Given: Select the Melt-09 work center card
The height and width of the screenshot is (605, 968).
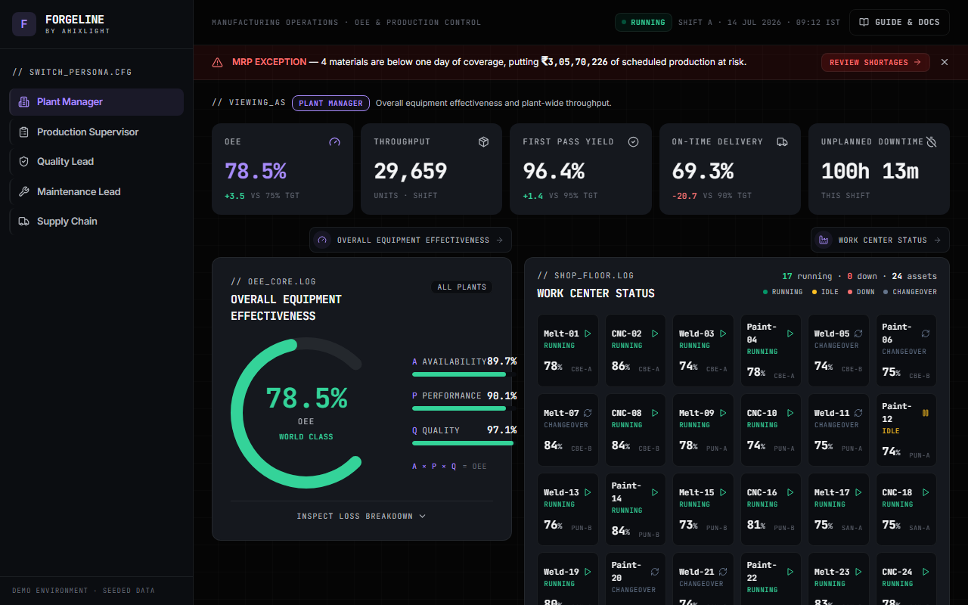Looking at the screenshot, I should coord(703,430).
